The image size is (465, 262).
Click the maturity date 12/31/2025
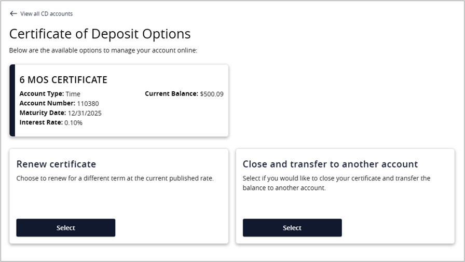tap(85, 113)
